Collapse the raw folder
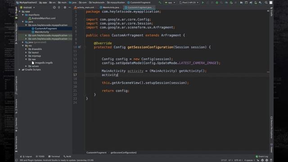This screenshot has height=162, width=288. coord(26,59)
